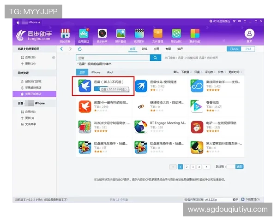Screen dimensions: 277x221
Task: Click the iOS9应用信任 link in title bar
Action: click(220, 21)
